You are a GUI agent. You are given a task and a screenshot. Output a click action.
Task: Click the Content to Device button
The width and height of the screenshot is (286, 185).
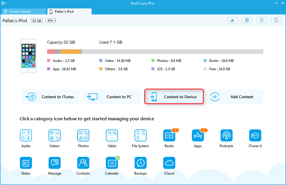click(x=174, y=97)
